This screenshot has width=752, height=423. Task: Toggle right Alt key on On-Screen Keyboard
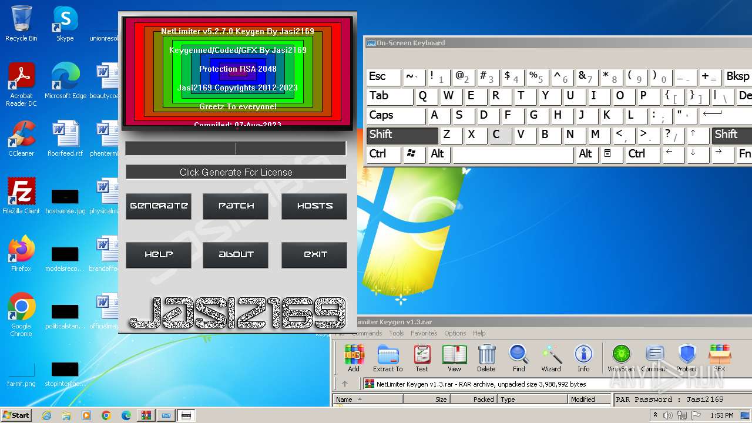(586, 154)
